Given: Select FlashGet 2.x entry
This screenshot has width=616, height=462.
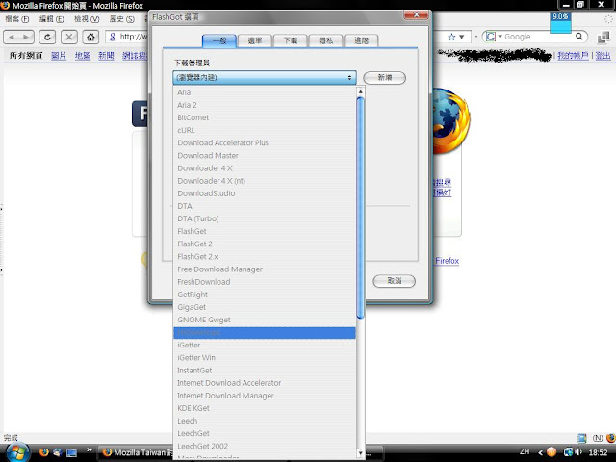Looking at the screenshot, I should tap(265, 257).
